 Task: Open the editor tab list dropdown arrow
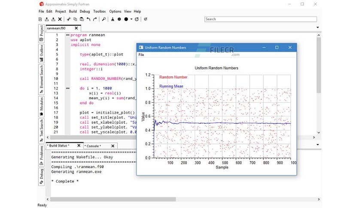(318, 28)
